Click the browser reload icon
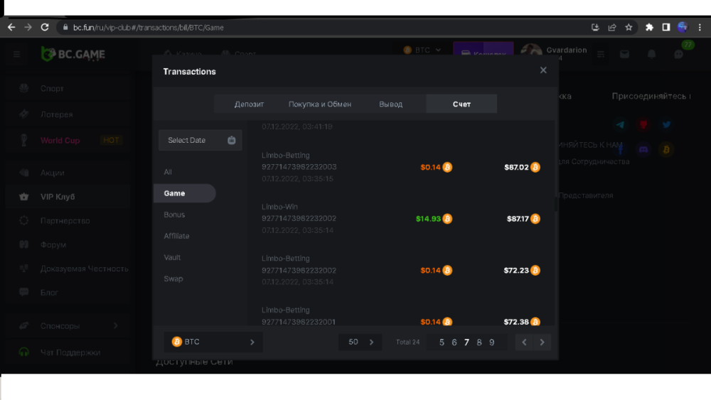The height and width of the screenshot is (400, 711). coord(45,28)
